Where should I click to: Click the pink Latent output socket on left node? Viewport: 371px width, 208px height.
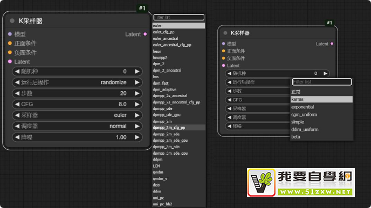click(145, 34)
